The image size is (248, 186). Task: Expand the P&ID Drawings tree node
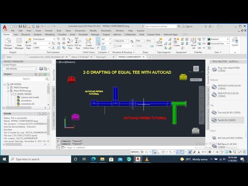pyautogui.click(x=8, y=88)
